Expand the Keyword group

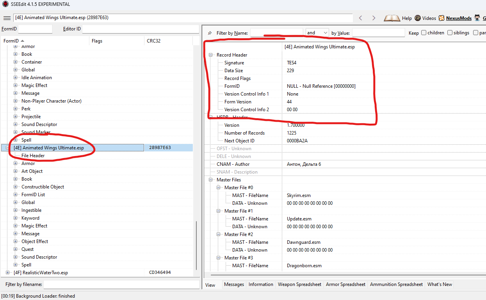tap(16, 218)
